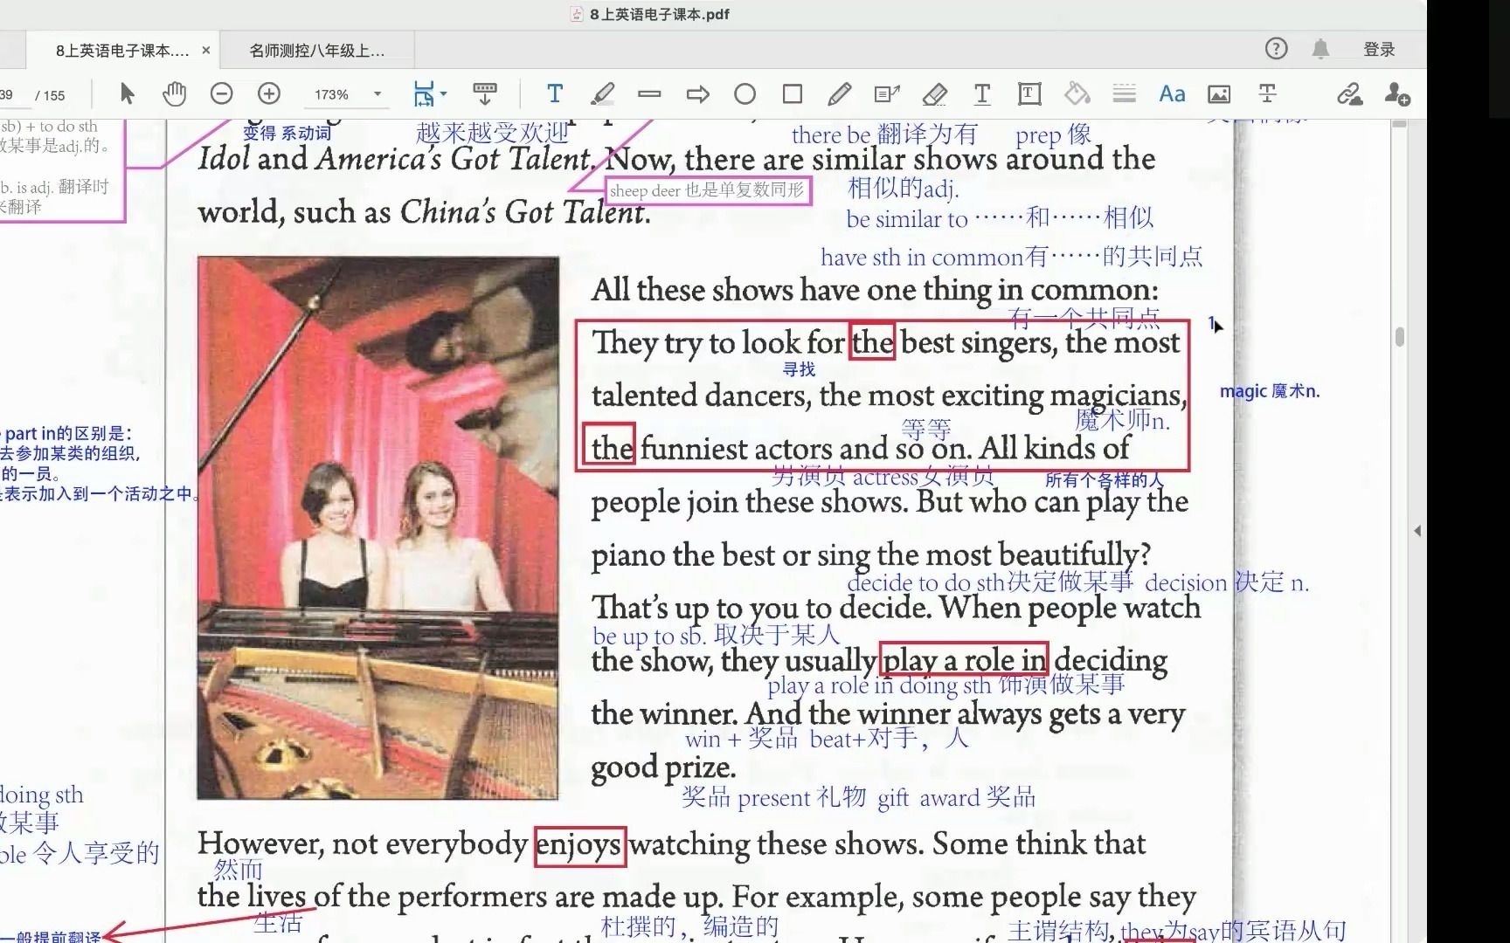Click the 'be up to sb. 取决于某人' annotation
1510x943 pixels.
pyautogui.click(x=716, y=635)
